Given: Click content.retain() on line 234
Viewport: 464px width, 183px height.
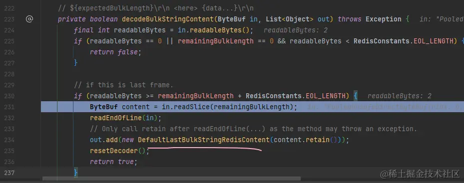Looking at the screenshot, I should (305, 140).
